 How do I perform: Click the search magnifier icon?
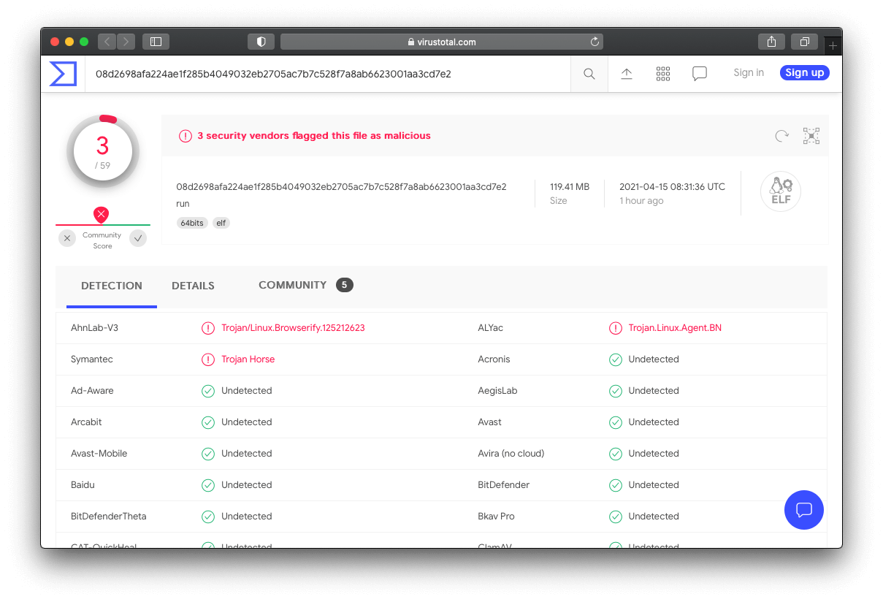[589, 74]
